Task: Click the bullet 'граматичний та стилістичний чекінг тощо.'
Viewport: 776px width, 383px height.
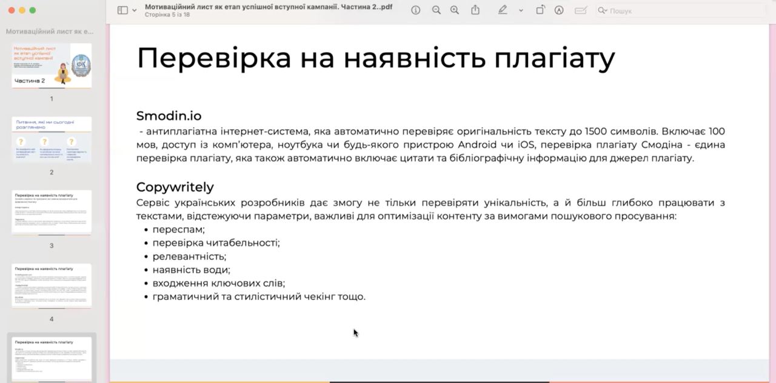Action: (x=259, y=296)
